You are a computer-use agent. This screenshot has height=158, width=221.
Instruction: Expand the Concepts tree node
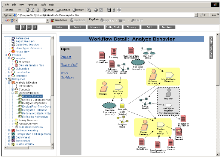13,89
